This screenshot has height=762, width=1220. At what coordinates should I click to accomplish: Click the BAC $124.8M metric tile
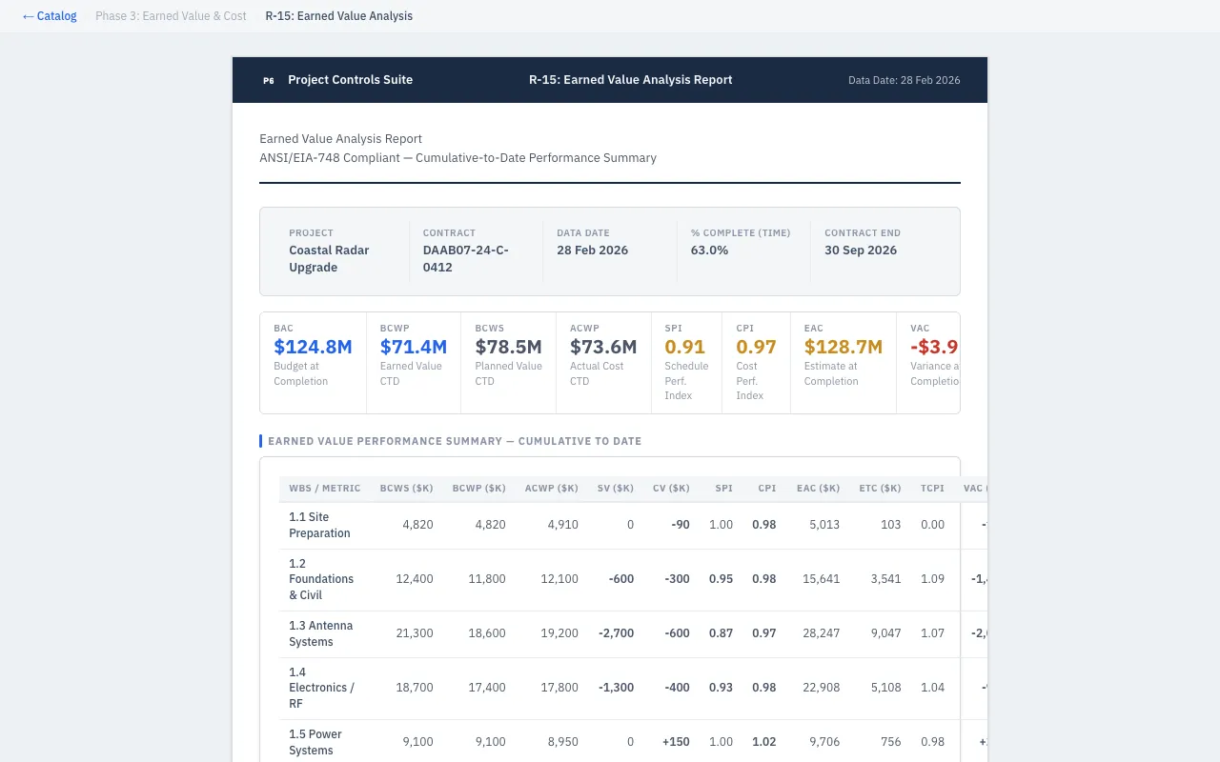pyautogui.click(x=313, y=362)
